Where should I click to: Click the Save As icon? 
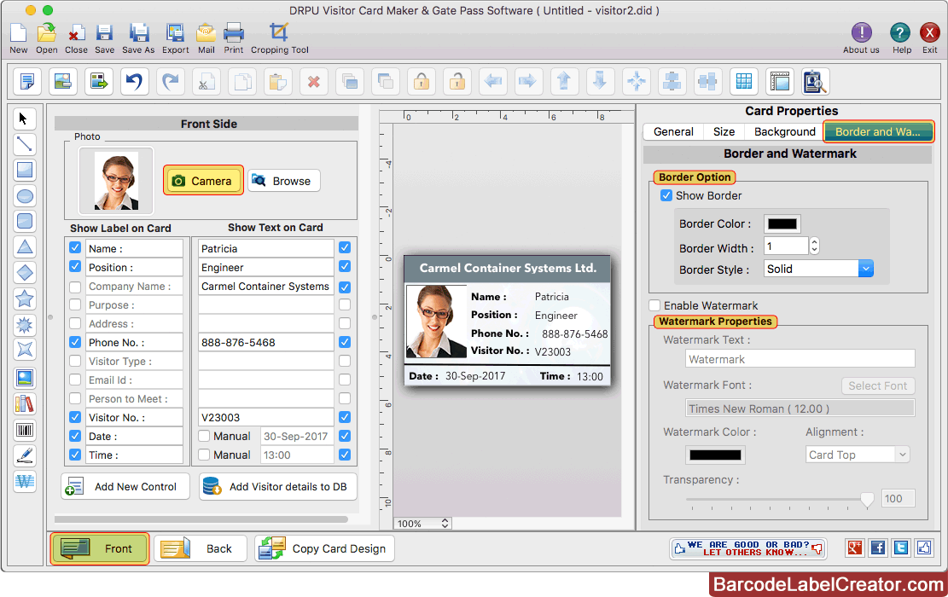click(x=138, y=38)
